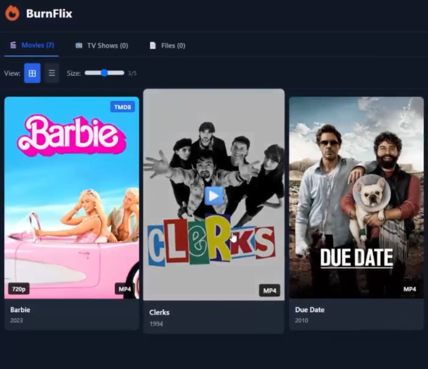The height and width of the screenshot is (369, 428).
Task: Click the year 1994 under Clerks
Action: [156, 324]
